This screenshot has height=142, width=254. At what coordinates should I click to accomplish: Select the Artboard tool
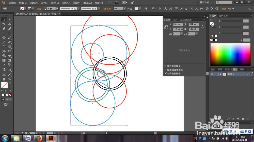(4, 75)
